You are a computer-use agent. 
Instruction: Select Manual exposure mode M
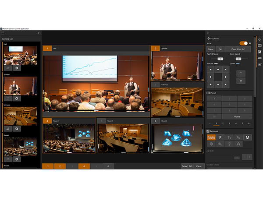pos(247,137)
